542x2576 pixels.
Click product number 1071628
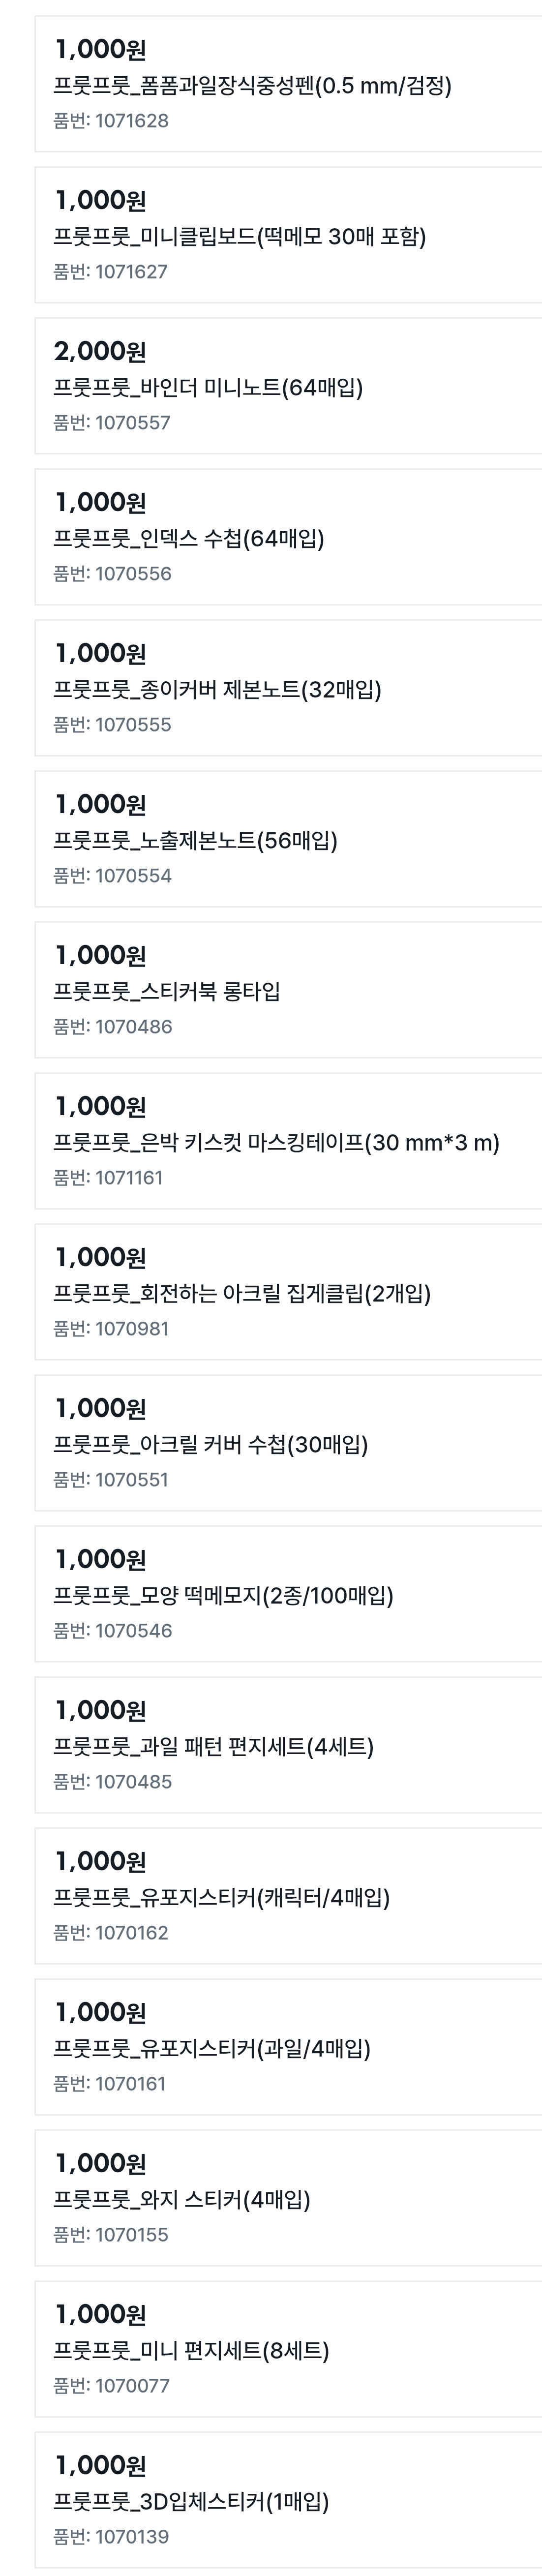click(111, 121)
